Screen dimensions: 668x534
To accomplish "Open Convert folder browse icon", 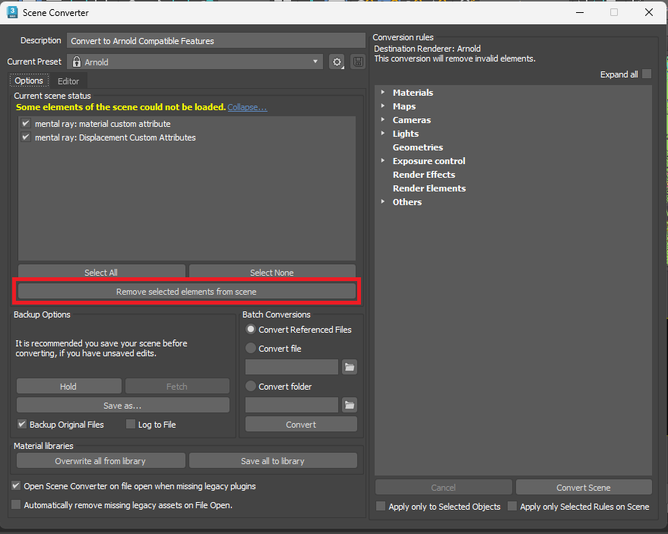I will 349,405.
